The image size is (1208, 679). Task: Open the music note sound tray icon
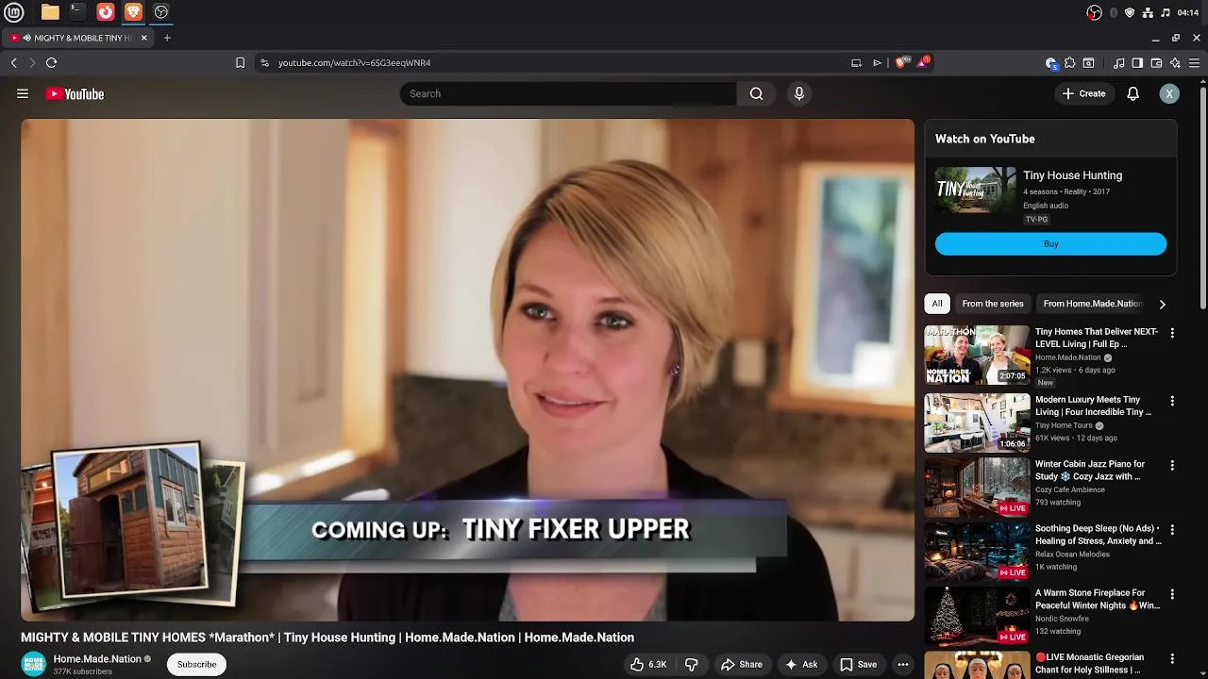[1166, 12]
